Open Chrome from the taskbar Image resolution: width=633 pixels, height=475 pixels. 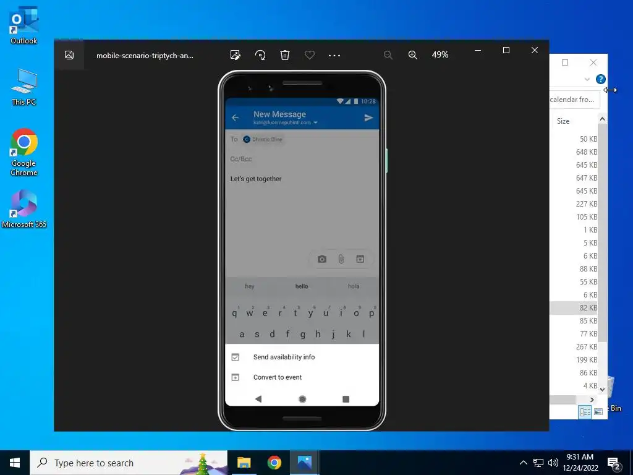(274, 463)
